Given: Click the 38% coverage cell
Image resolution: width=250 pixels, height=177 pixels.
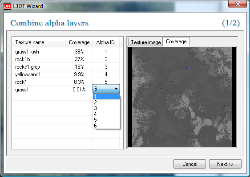Looking at the screenshot, I should 79,52.
